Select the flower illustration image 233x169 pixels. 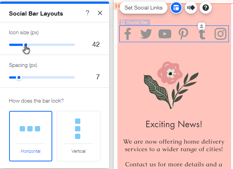tap(171, 85)
